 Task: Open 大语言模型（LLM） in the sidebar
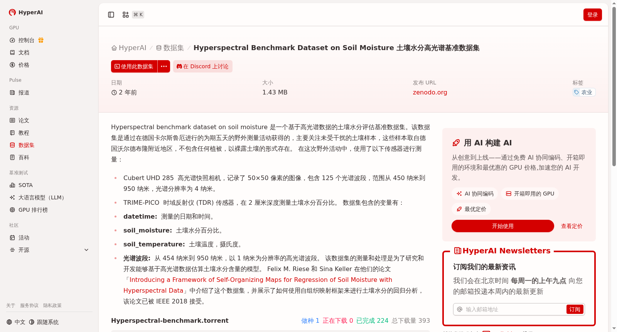click(49, 197)
